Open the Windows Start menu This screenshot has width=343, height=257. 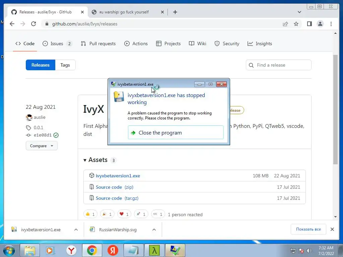pyautogui.click(x=9, y=250)
